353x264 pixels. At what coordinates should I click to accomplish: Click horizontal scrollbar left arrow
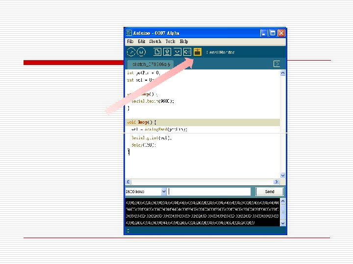click(x=128, y=182)
